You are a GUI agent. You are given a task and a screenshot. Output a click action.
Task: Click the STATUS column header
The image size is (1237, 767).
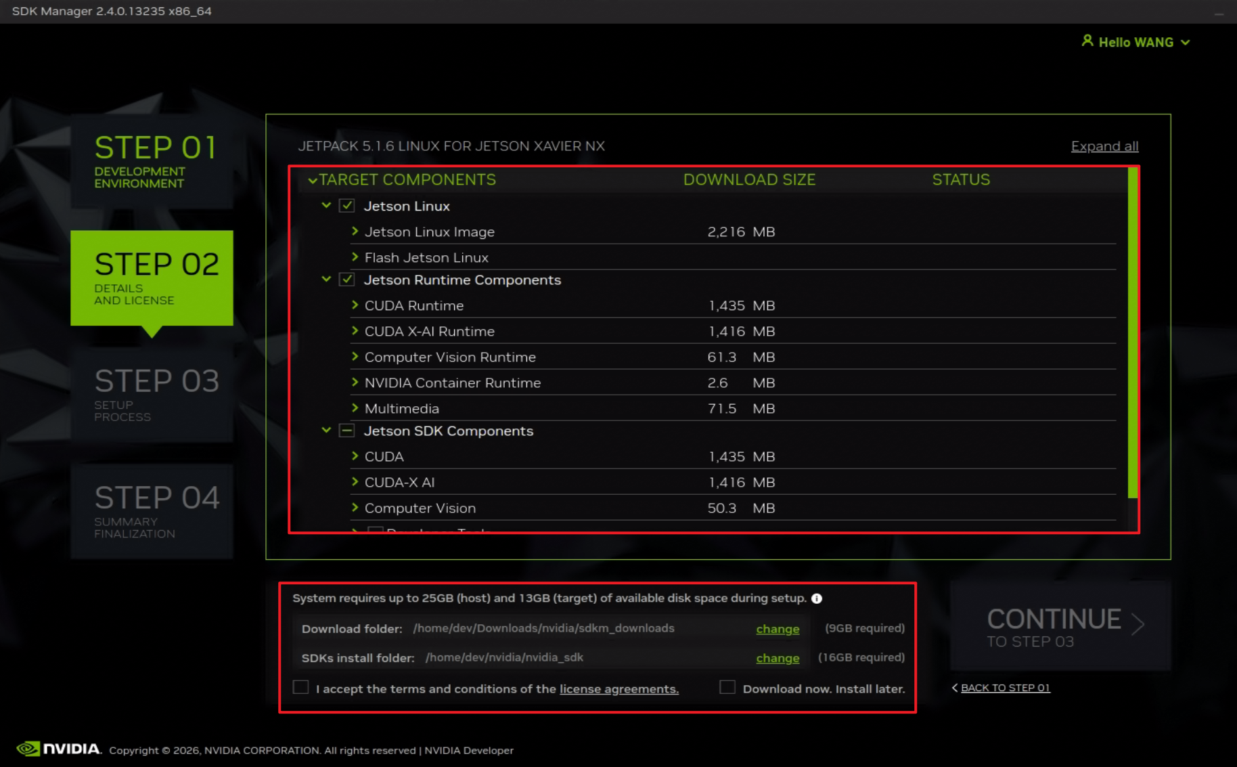coord(961,179)
